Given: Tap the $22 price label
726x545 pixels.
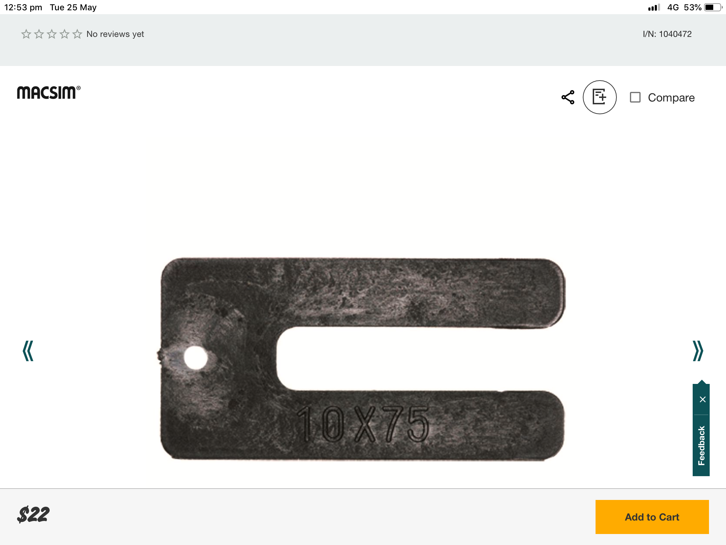Looking at the screenshot, I should tap(33, 514).
